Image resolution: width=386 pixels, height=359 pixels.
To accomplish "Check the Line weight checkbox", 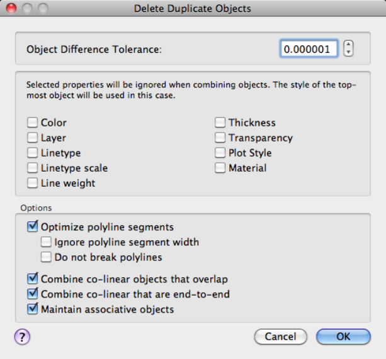I will coord(33,183).
